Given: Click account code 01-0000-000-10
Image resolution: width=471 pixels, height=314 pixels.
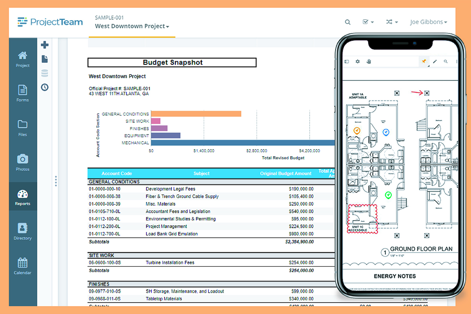Looking at the screenshot, I should tap(105, 189).
